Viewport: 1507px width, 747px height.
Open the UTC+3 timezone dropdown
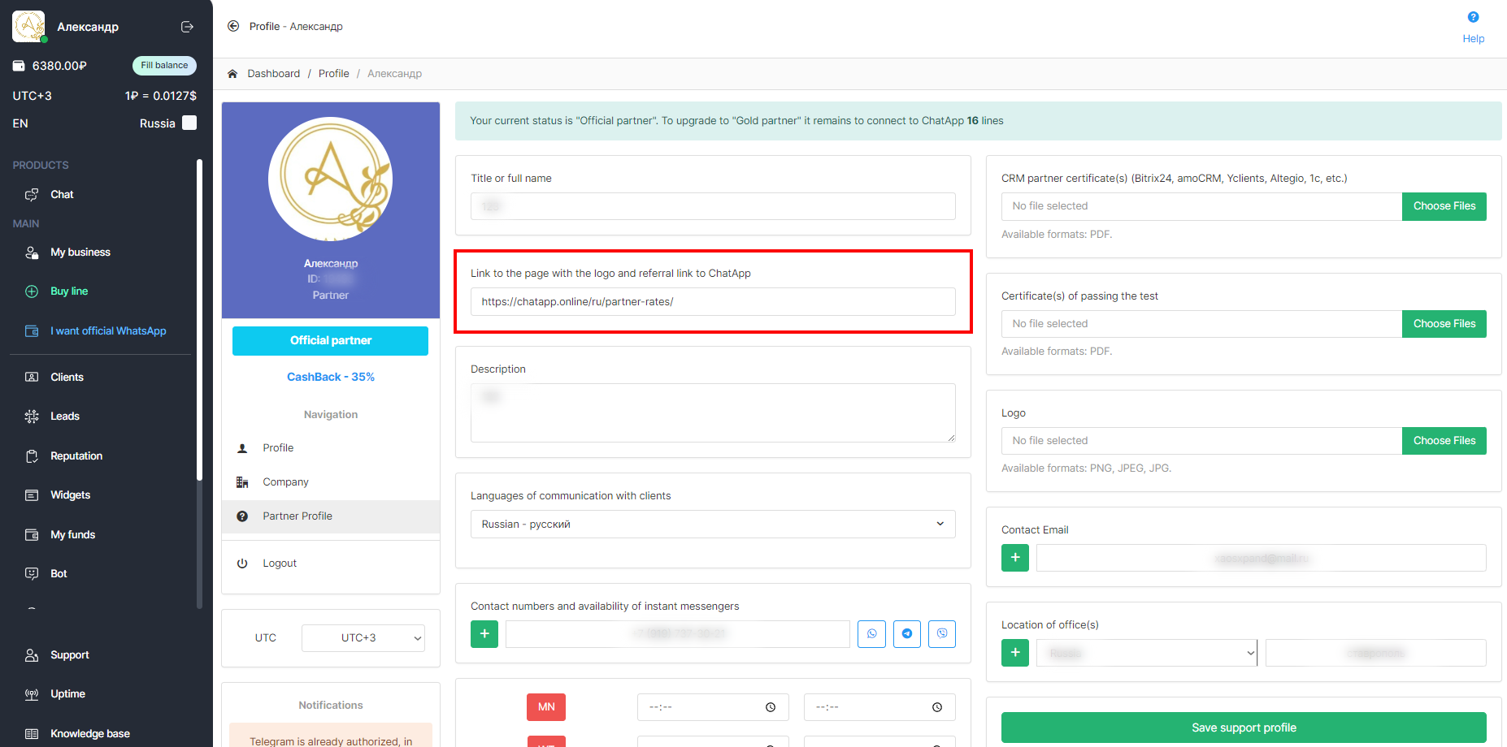click(x=363, y=638)
